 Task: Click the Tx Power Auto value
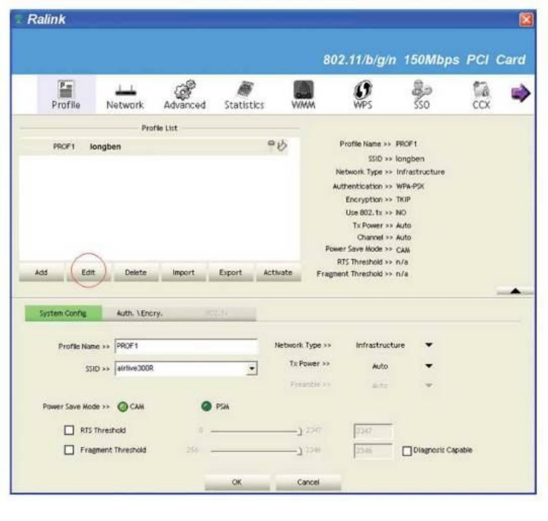coord(380,366)
